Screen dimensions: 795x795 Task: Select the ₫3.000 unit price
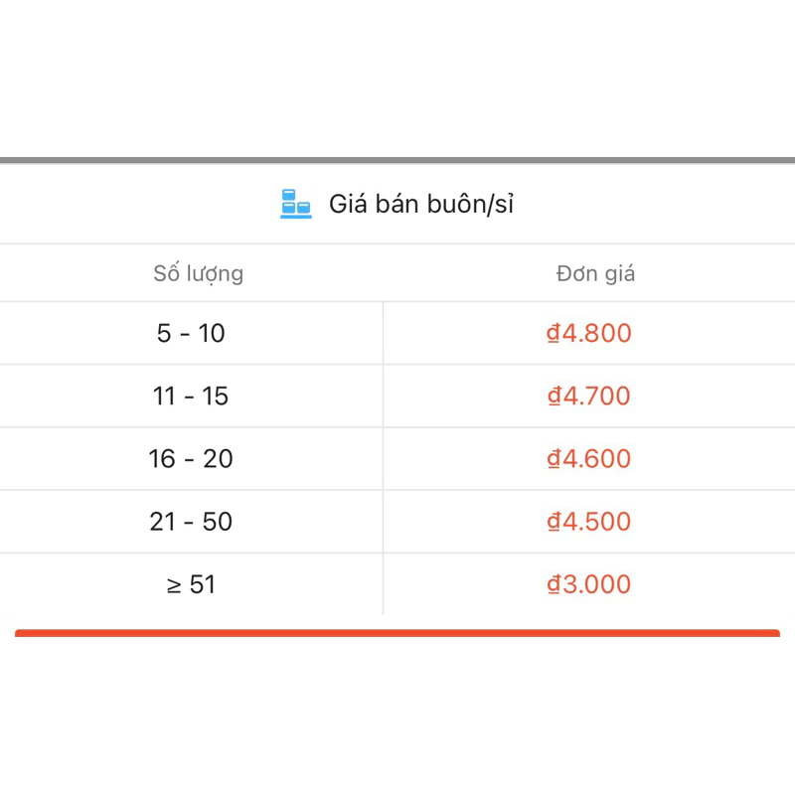pos(589,584)
